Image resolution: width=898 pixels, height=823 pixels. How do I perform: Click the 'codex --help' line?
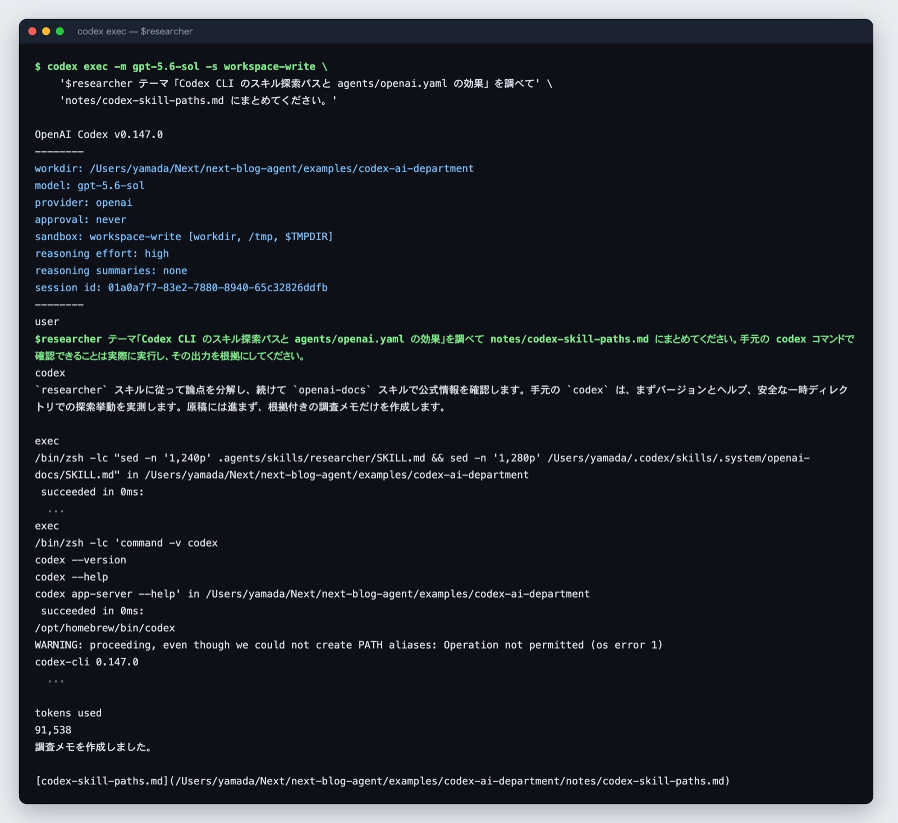click(x=71, y=577)
